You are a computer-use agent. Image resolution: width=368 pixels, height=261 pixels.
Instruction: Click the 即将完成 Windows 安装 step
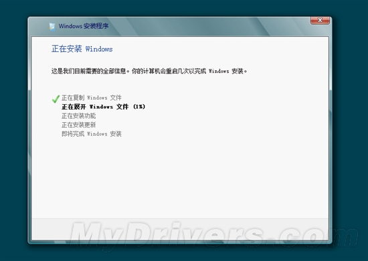click(x=92, y=134)
